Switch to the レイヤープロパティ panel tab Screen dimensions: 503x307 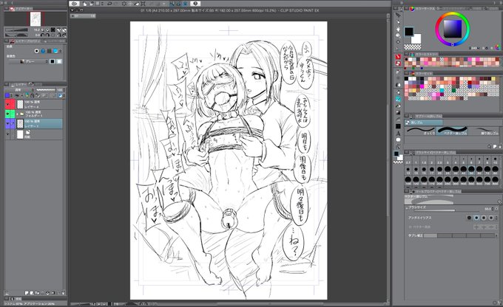[25, 41]
